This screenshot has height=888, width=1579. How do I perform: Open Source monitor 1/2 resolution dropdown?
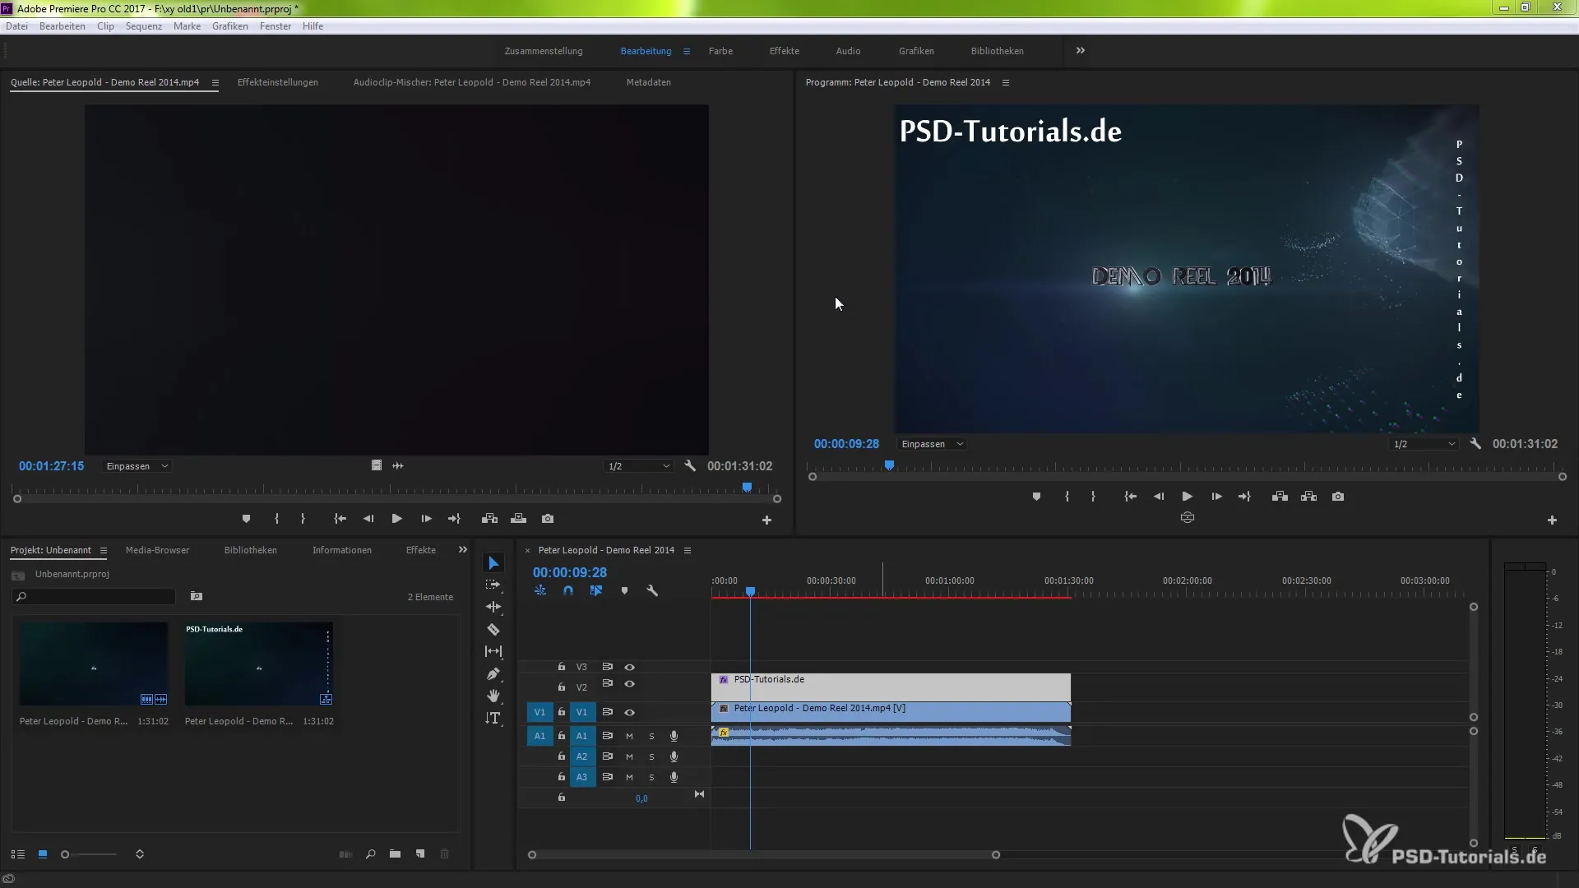click(x=639, y=466)
